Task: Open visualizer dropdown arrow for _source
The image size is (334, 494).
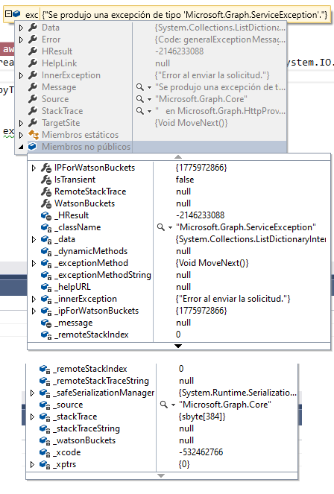Action: pyautogui.click(x=173, y=405)
